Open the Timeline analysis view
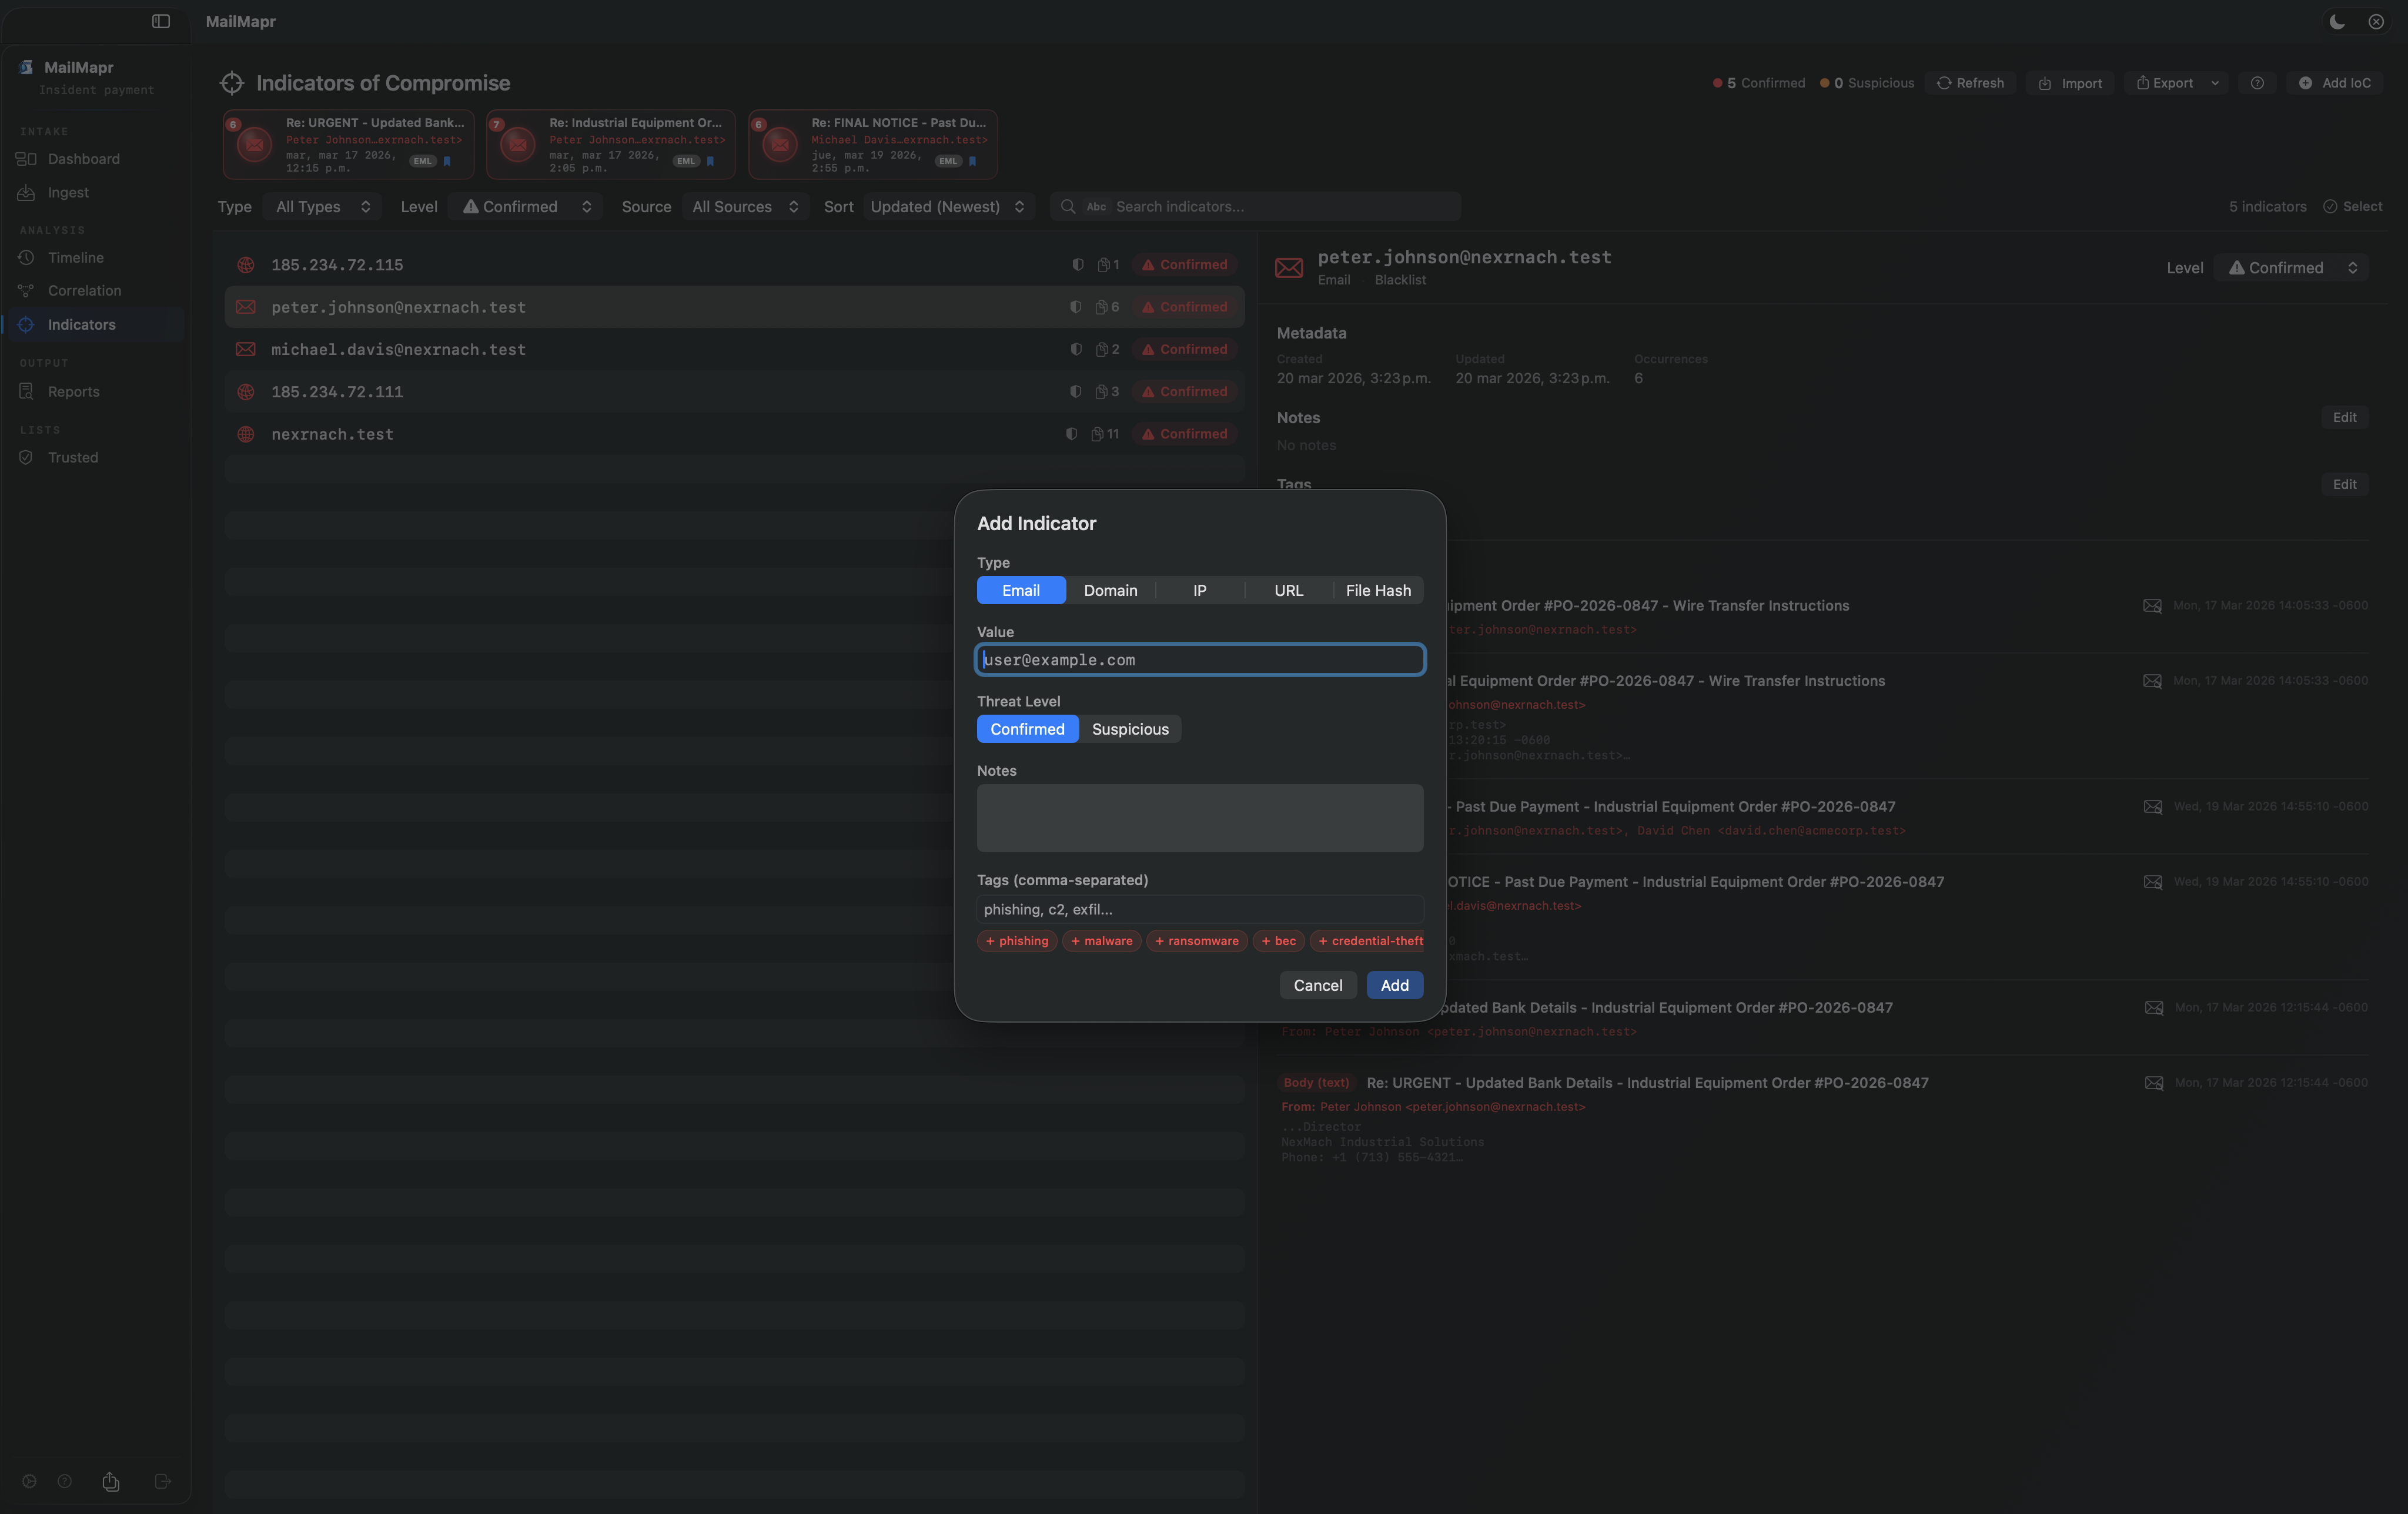2408x1514 pixels. [x=76, y=257]
